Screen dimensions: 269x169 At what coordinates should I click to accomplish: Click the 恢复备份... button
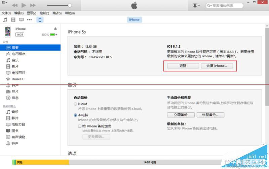210,115
